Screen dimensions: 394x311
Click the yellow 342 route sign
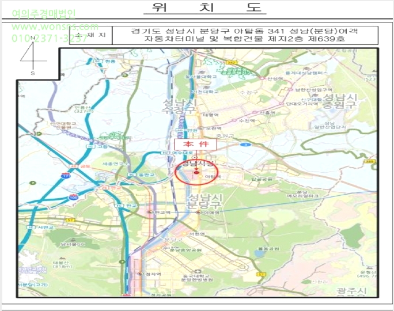pos(231,62)
